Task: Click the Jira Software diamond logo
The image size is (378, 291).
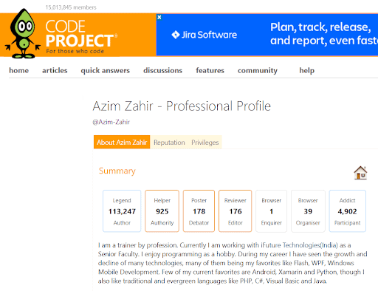Action: click(x=176, y=35)
